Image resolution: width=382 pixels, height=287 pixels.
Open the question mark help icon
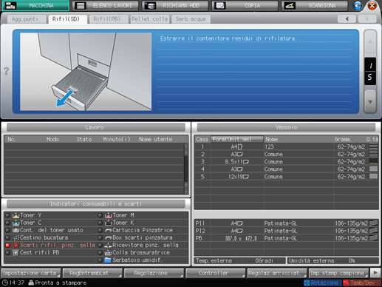pyautogui.click(x=6, y=71)
